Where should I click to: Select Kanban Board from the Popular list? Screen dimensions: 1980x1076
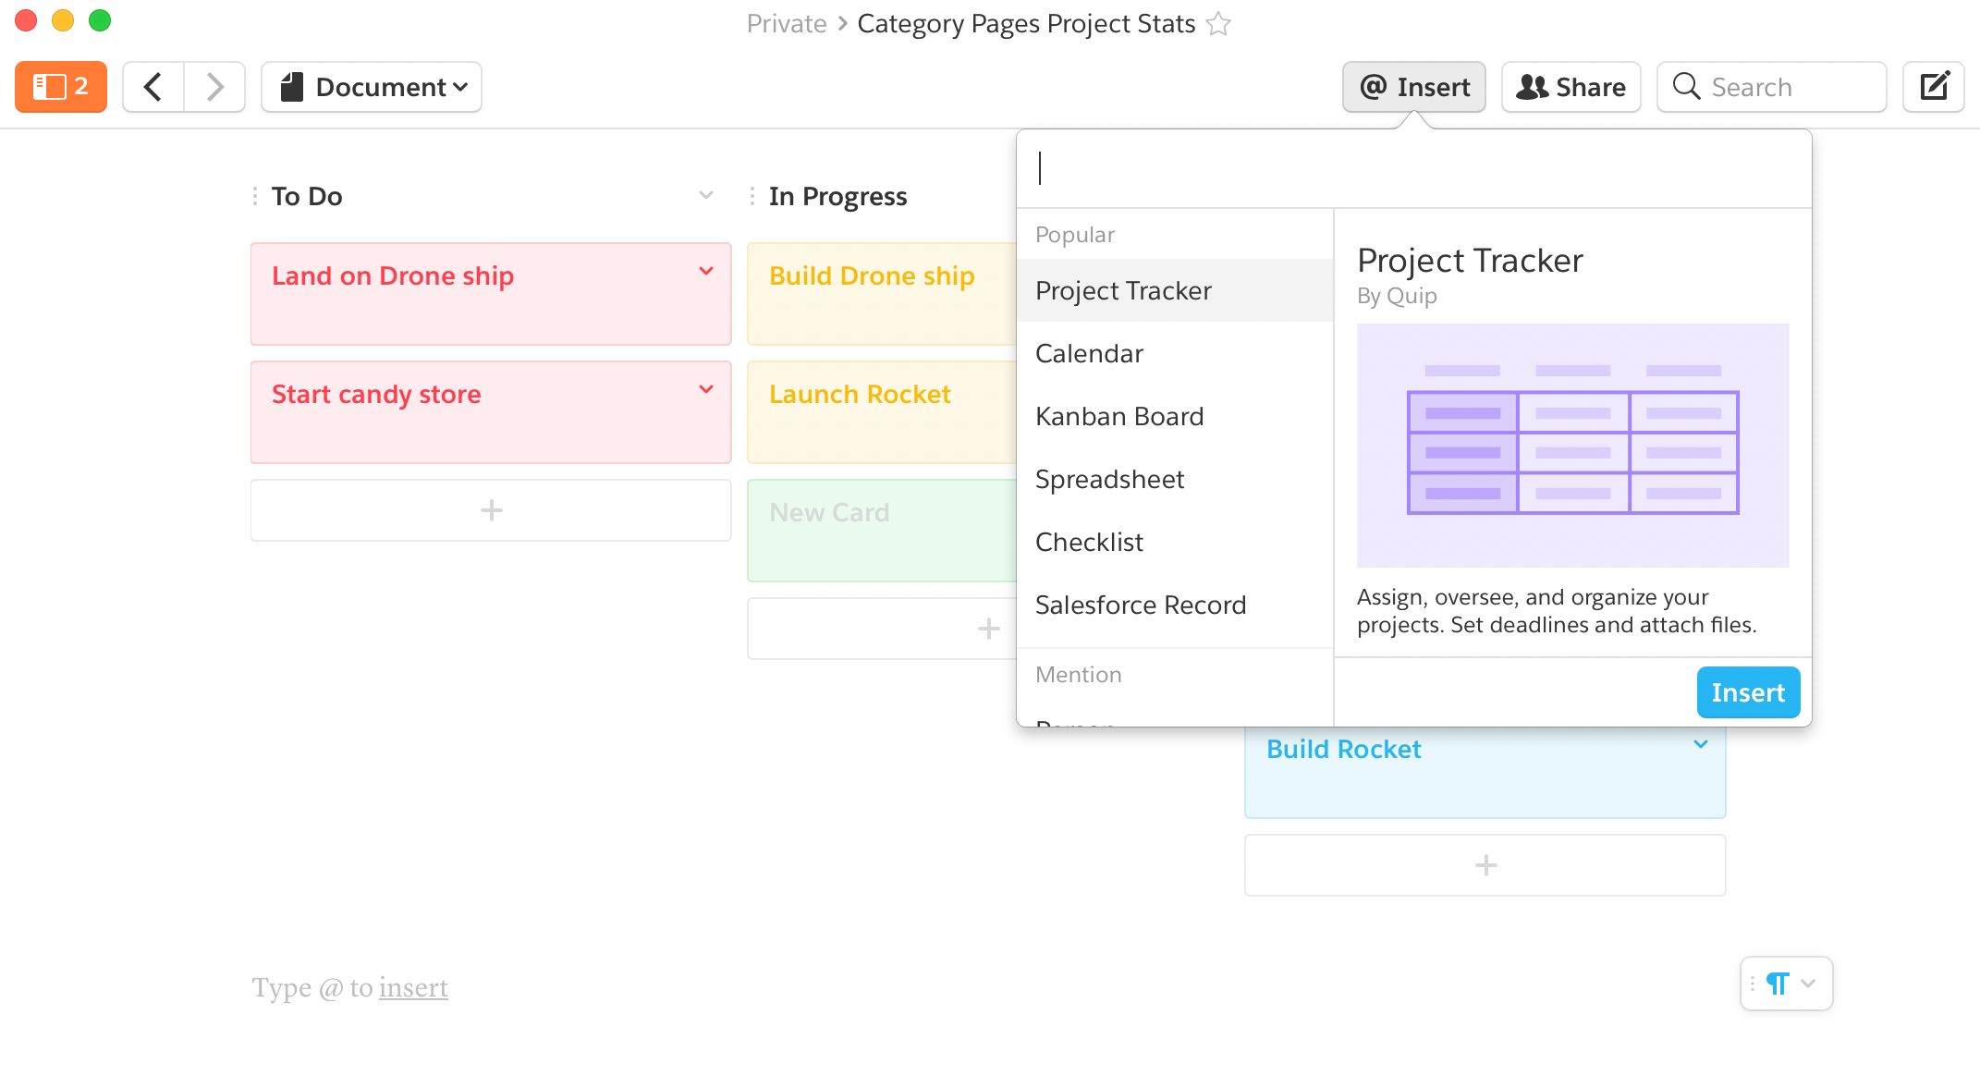1119,416
